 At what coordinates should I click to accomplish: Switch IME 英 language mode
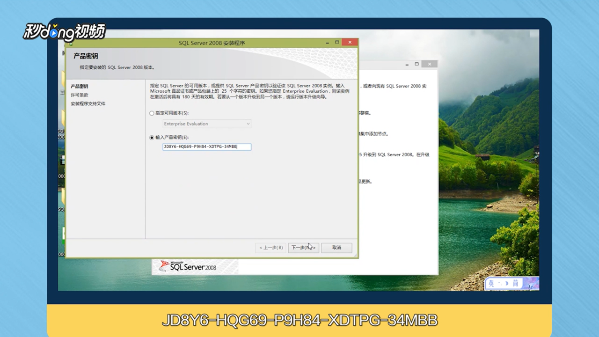click(x=491, y=284)
